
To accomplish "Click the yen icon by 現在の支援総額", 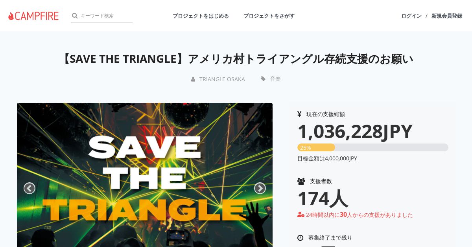I will 299,114.
